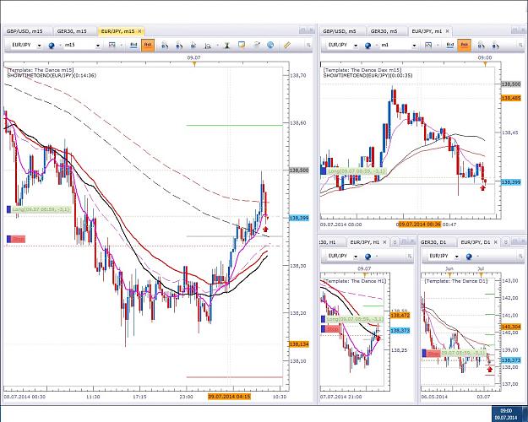Click the 138,399 current price tag on m15 chart
The height and width of the screenshot is (422, 528).
coord(299,218)
